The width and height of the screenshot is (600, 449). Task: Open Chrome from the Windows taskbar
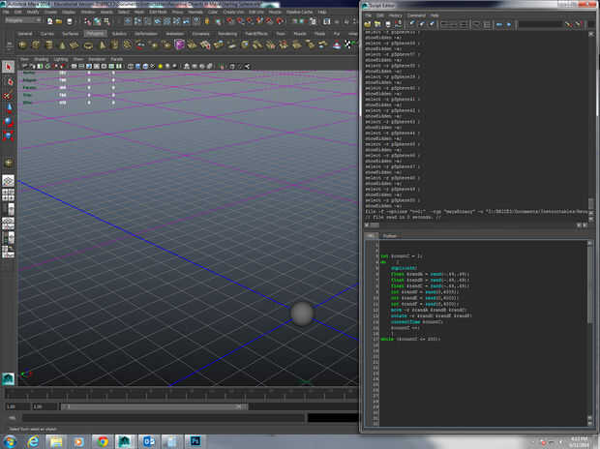[x=104, y=440]
